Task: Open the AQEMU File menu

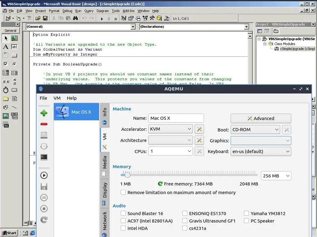Action: (x=43, y=98)
